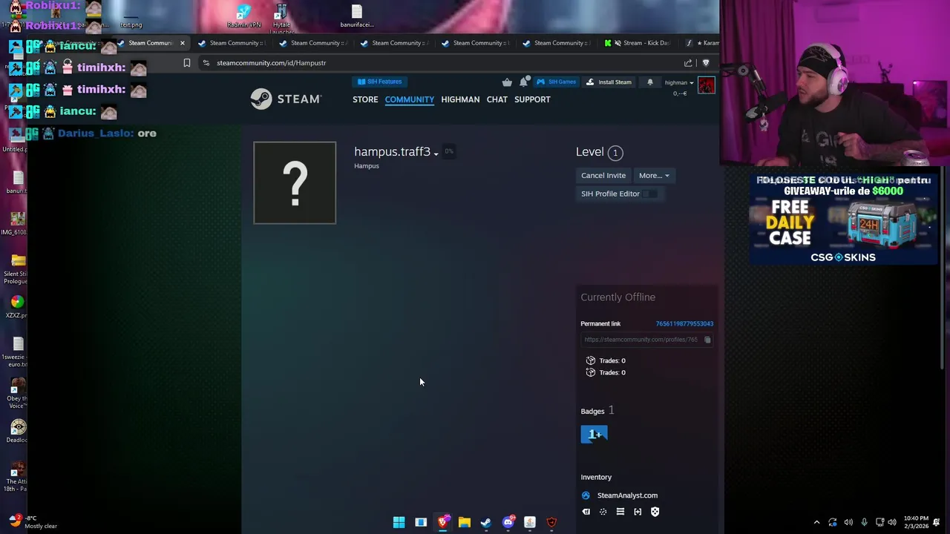Open the shopping cart basket icon

point(507,82)
